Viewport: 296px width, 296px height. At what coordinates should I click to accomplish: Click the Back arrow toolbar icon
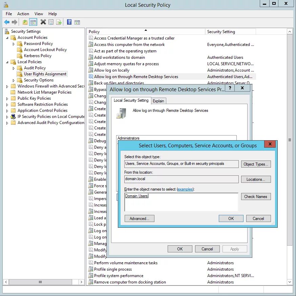(x=7, y=22)
